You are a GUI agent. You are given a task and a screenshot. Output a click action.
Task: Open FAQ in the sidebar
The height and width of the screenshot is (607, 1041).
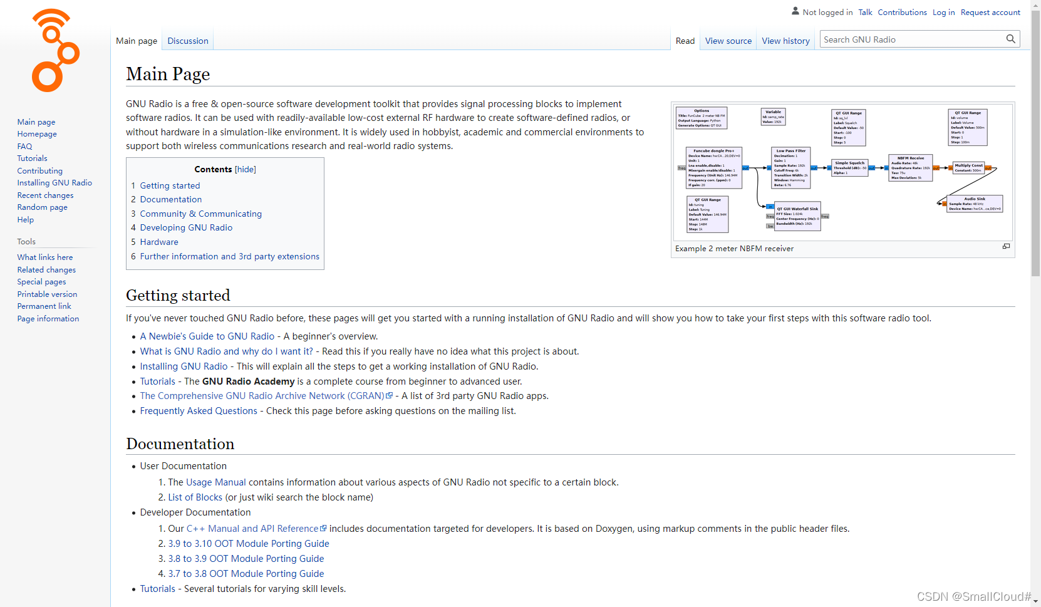pyautogui.click(x=24, y=147)
